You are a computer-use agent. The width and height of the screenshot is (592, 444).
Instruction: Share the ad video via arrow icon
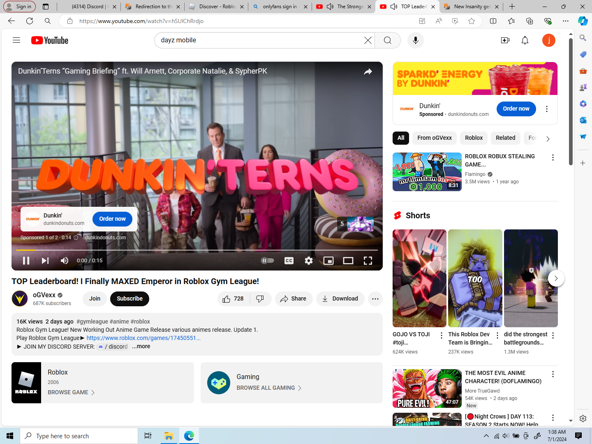(x=368, y=72)
